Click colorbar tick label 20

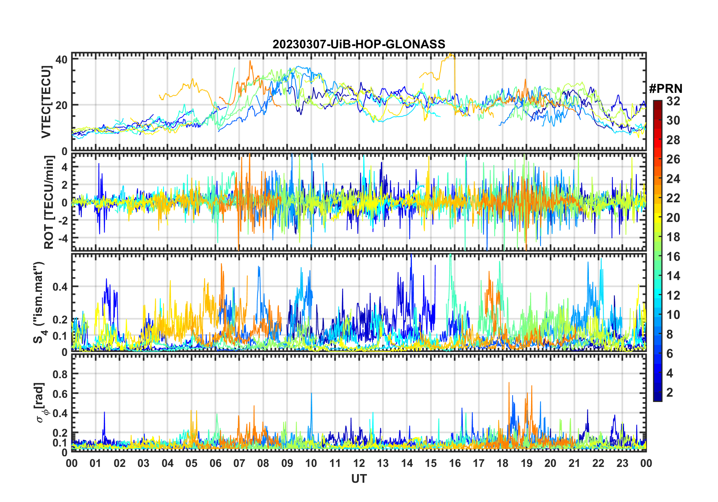coord(673,217)
